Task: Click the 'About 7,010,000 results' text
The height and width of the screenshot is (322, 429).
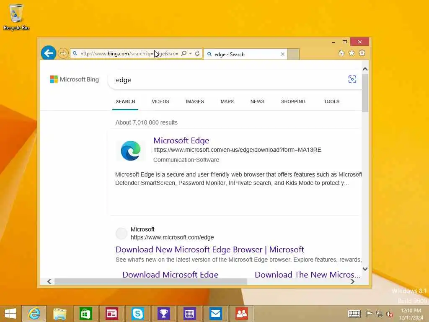Action: (x=146, y=122)
